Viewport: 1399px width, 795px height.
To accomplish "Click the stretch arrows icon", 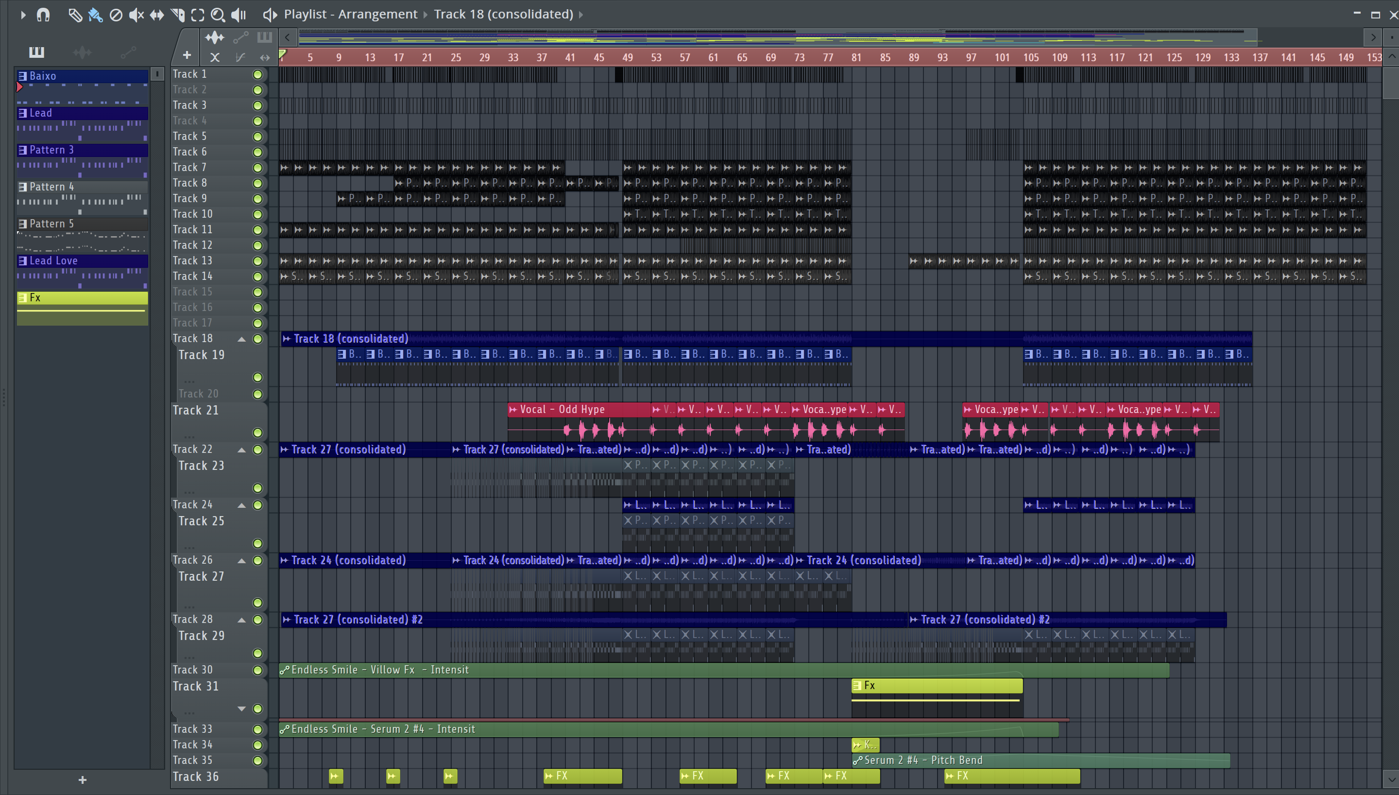I will pyautogui.click(x=265, y=57).
